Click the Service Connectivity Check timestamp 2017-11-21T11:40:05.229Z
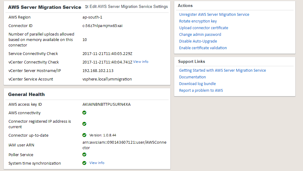Image resolution: width=303 pixels, height=171 pixels. coord(107,53)
